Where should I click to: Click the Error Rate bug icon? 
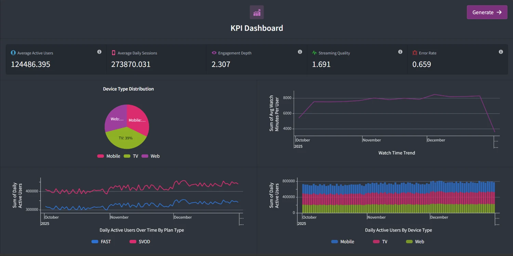pos(415,53)
